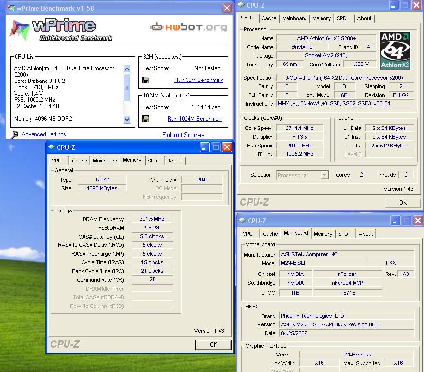The height and width of the screenshot is (372, 424).
Task: Click the wPrime title bar app icon
Action: (11, 8)
